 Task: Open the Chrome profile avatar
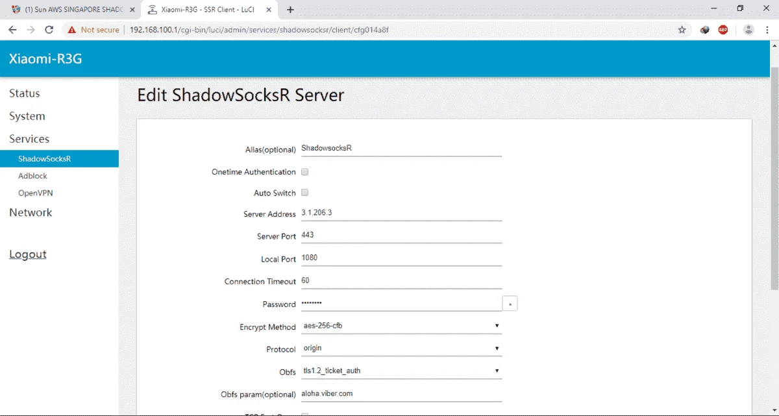pos(748,30)
